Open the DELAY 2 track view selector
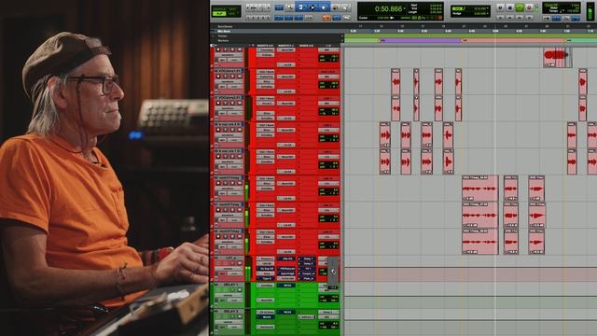Image resolution: width=597 pixels, height=336 pixels. click(x=229, y=322)
